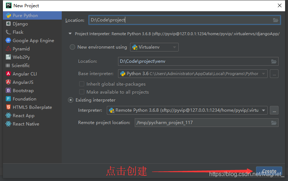
Task: Enable Make available to all projects
Action: tap(82, 92)
